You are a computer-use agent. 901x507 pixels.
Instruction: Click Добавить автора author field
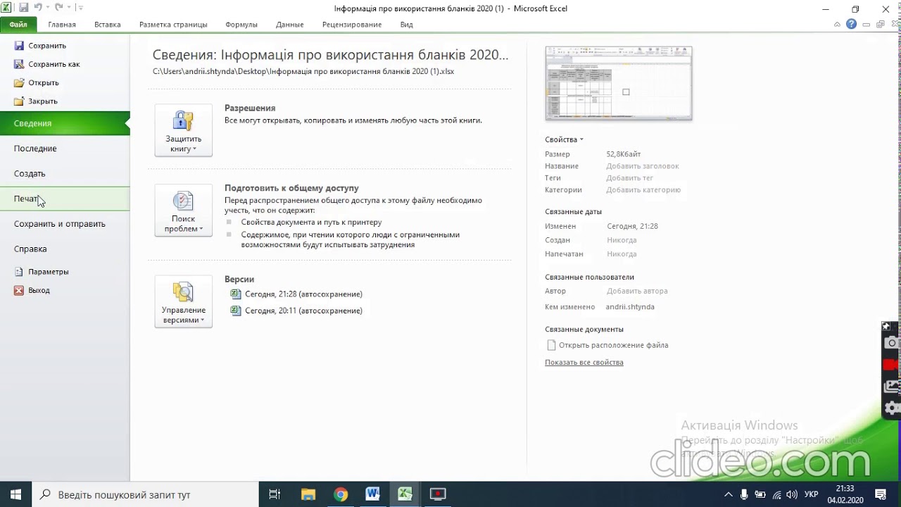(637, 291)
